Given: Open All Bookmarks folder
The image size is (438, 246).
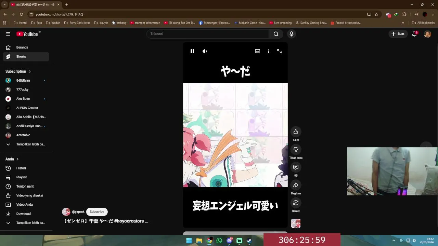Looking at the screenshot, I should (423, 23).
